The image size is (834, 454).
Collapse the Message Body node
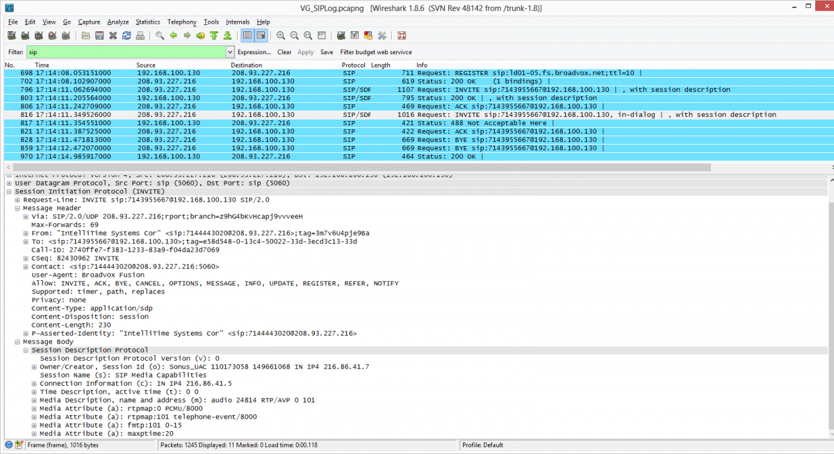click(17, 341)
